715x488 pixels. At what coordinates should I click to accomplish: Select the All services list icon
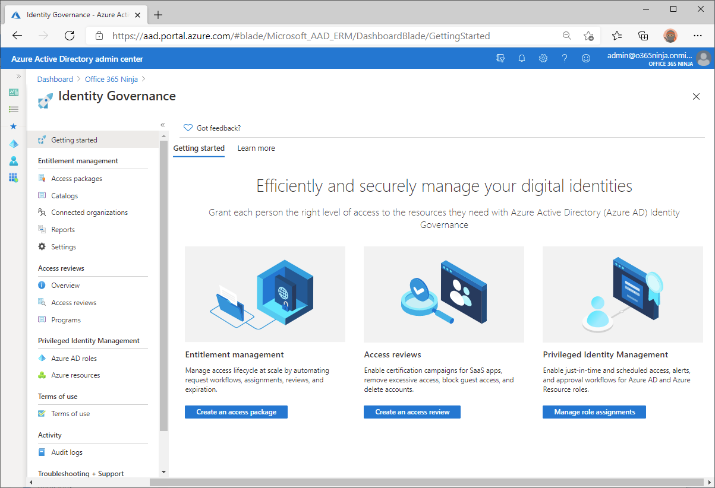coord(13,109)
